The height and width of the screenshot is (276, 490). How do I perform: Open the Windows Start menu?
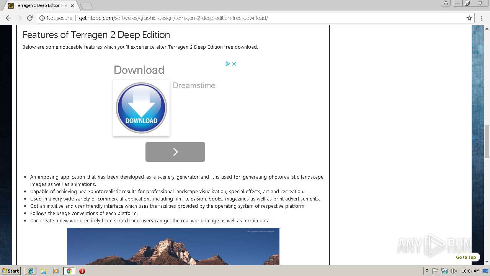[11, 271]
